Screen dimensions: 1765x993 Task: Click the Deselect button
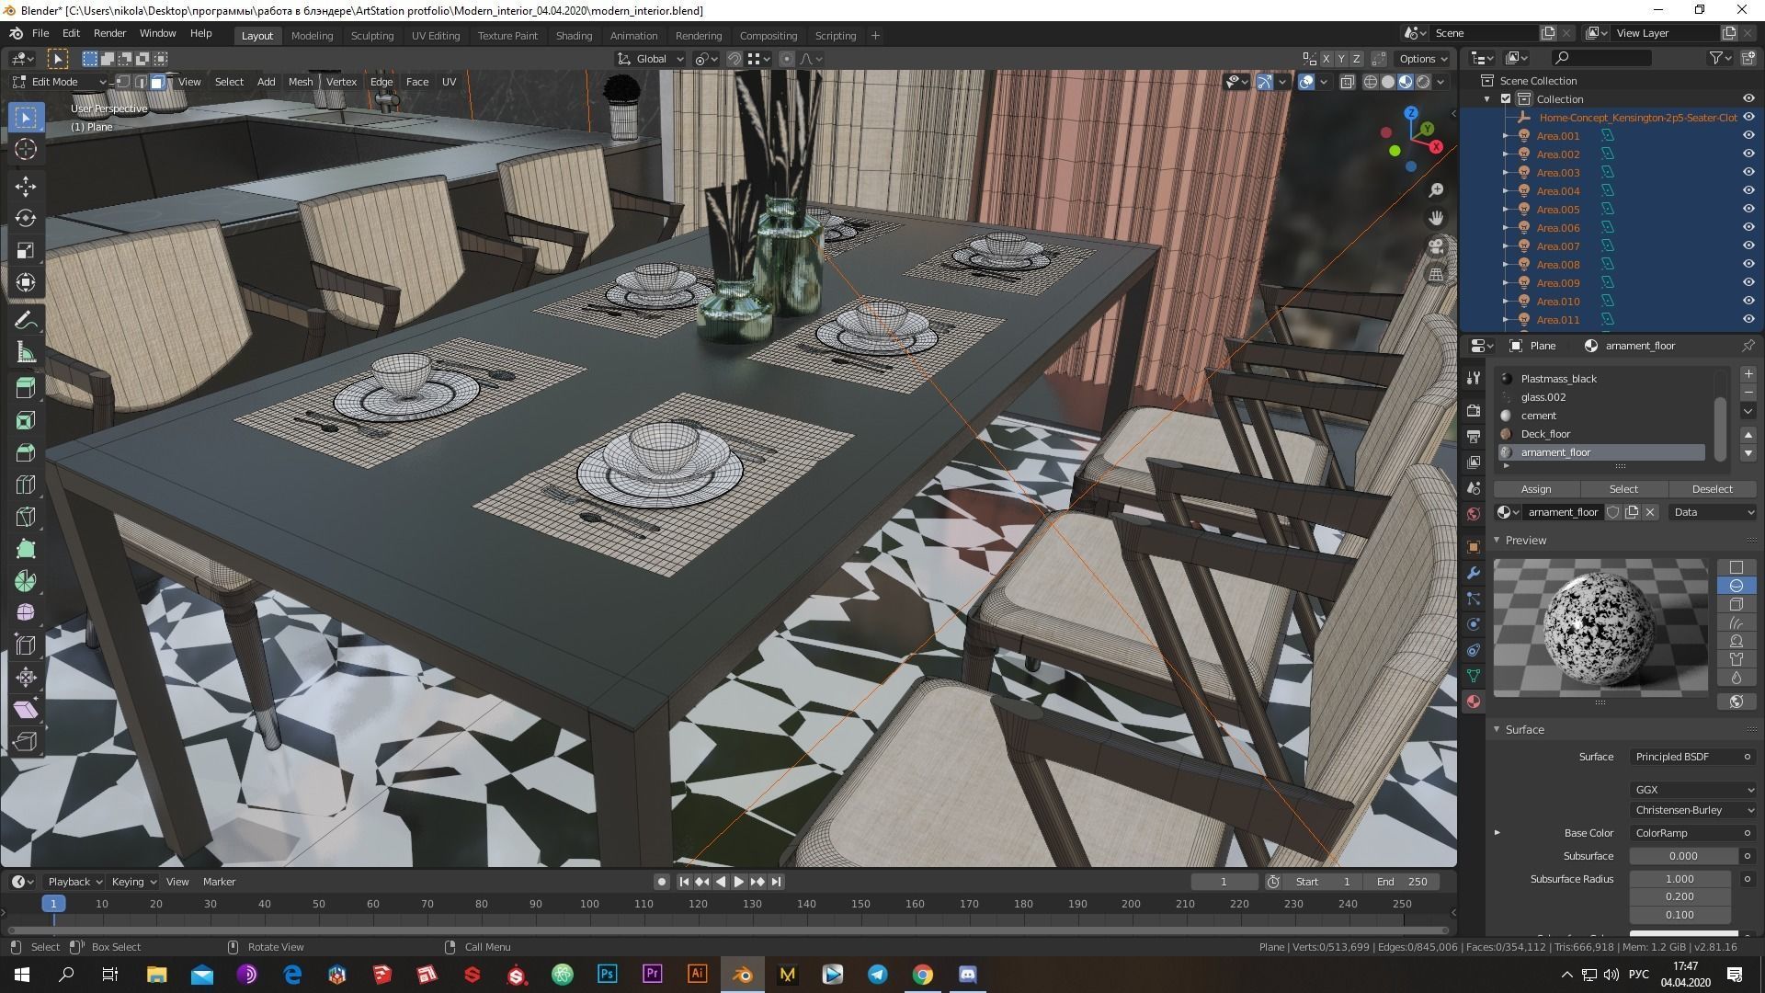1712,489
